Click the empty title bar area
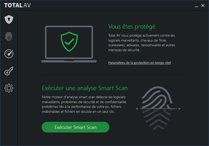The width and height of the screenshot is (209, 146). (112, 5)
